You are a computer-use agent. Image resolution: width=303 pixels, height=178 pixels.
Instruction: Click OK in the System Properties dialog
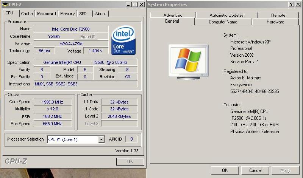(x=225, y=170)
